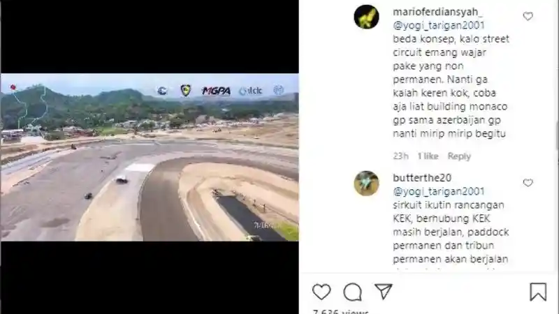Image resolution: width=559 pixels, height=314 pixels.
Task: View the 1 like on comment
Action: coord(428,156)
